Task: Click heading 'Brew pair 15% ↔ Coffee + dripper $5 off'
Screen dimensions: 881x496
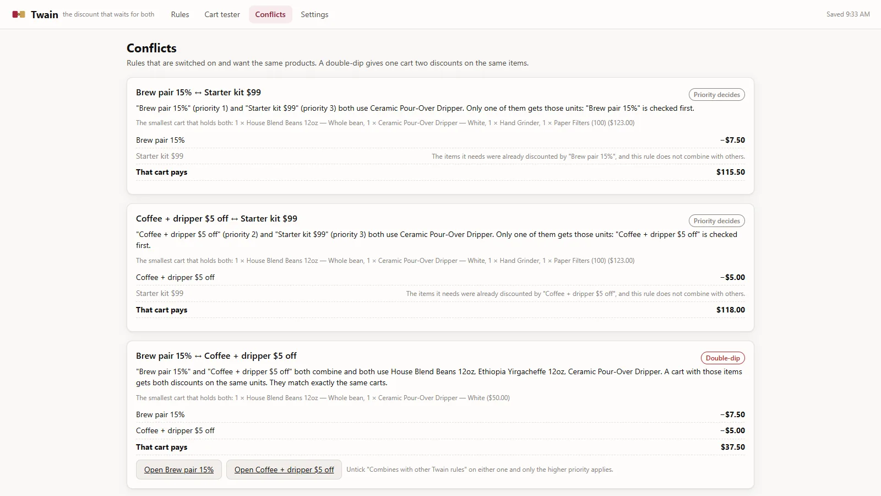Action: click(216, 356)
